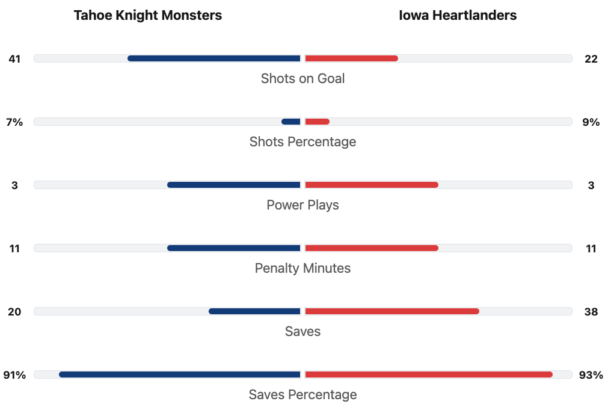
Task: Select the Power Plays label
Action: click(302, 205)
